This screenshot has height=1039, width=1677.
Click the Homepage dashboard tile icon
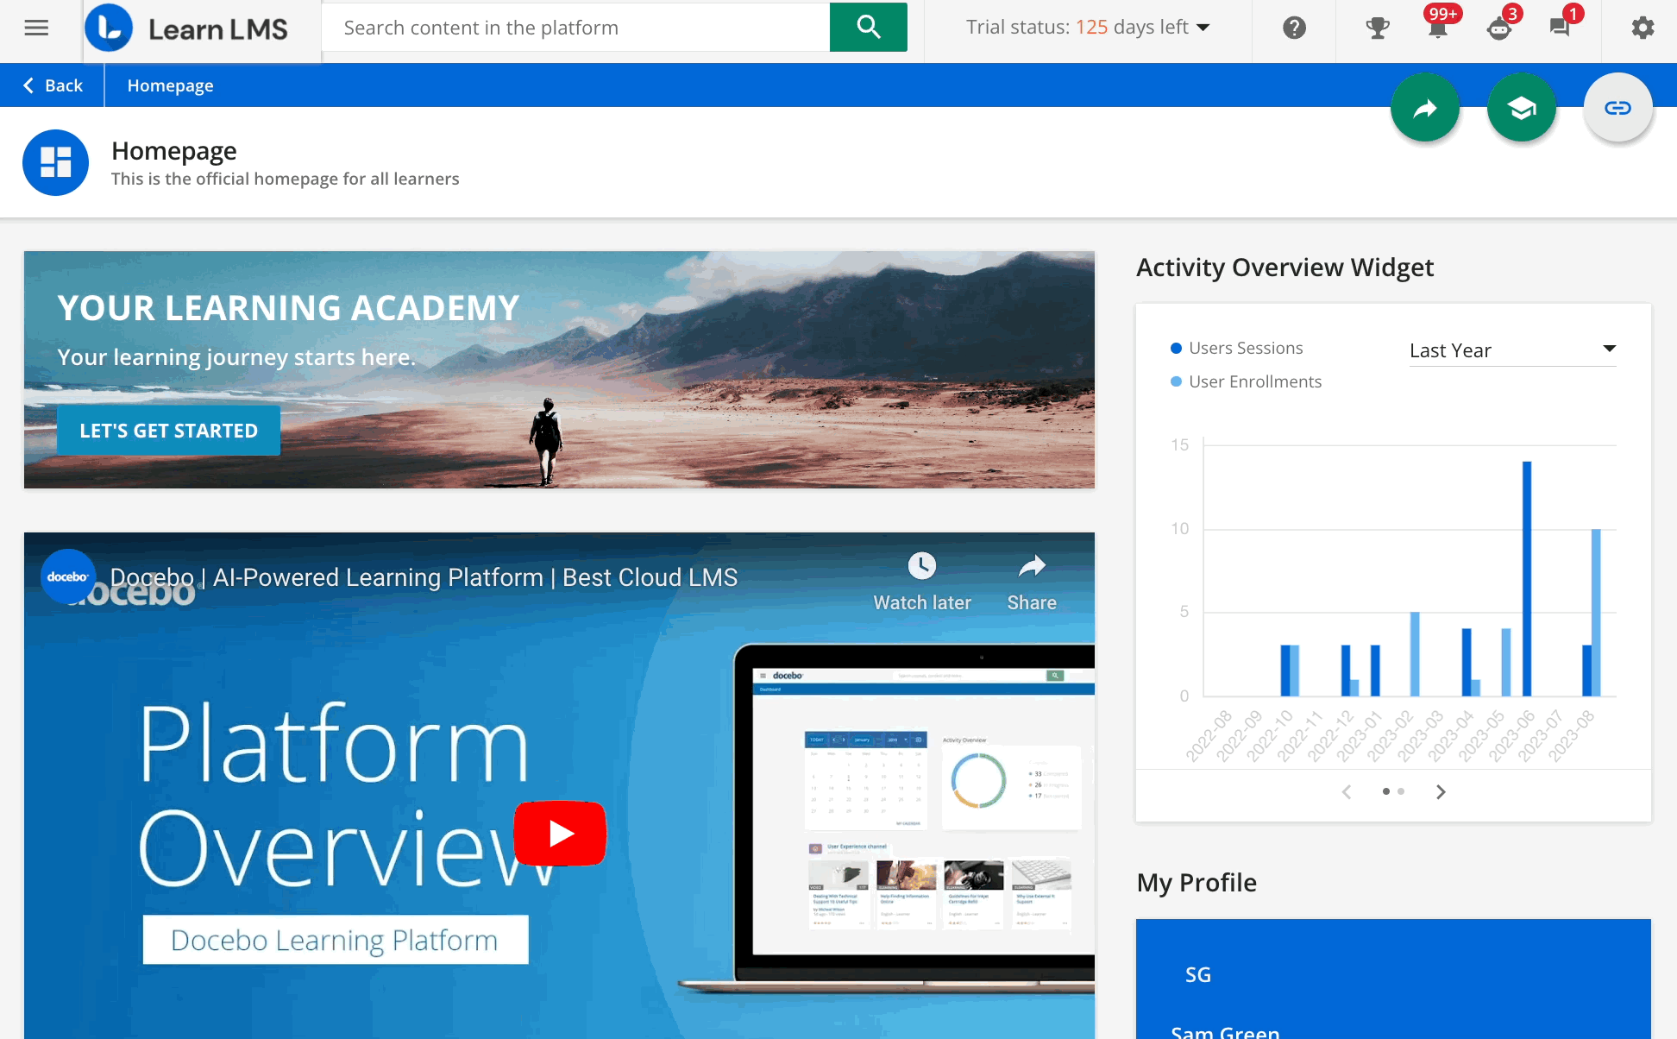pos(56,162)
